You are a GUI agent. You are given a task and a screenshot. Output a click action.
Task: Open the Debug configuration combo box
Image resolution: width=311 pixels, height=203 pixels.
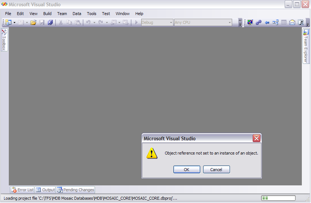click(157, 22)
